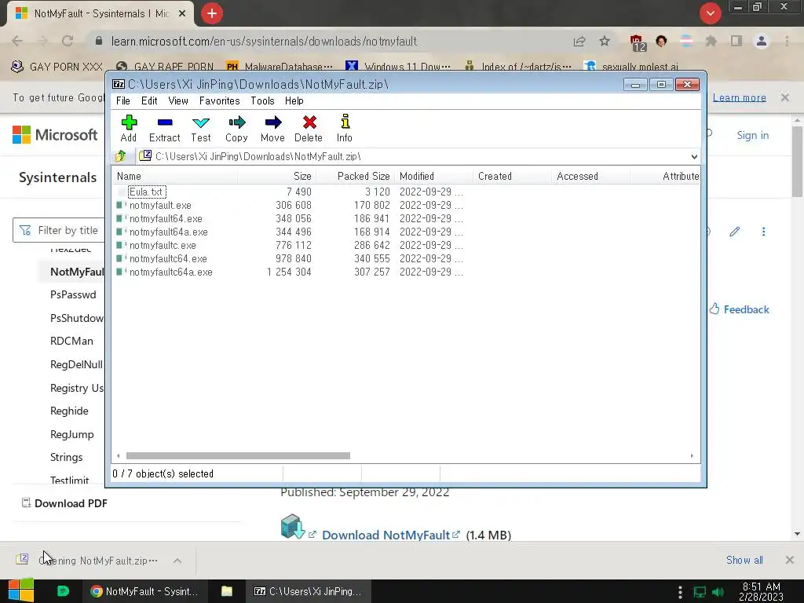The width and height of the screenshot is (804, 603).
Task: Click the scroll right arrow in 7-Zip list
Action: [x=692, y=456]
